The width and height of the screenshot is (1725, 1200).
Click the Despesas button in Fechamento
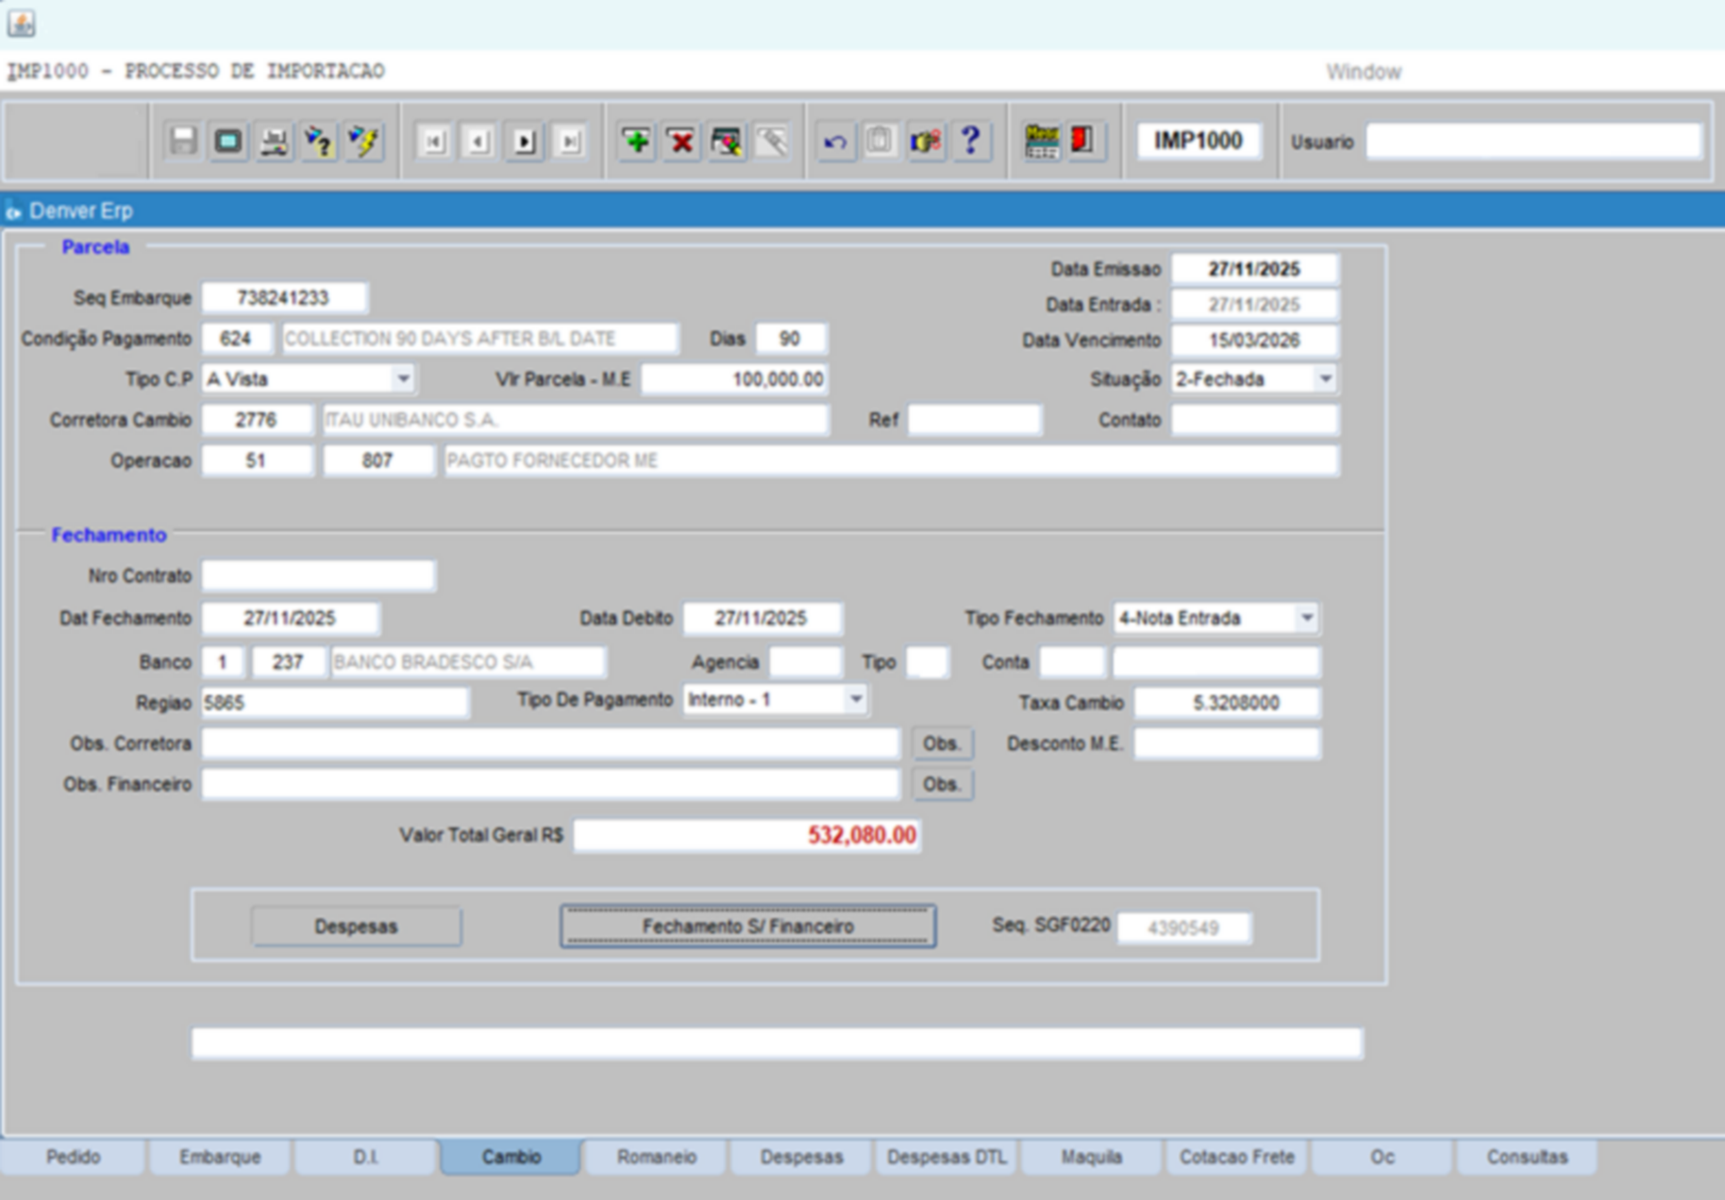point(356,926)
